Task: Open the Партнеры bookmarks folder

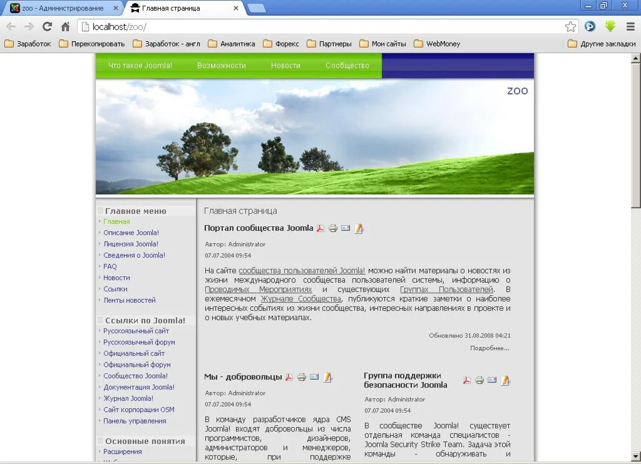Action: [329, 44]
